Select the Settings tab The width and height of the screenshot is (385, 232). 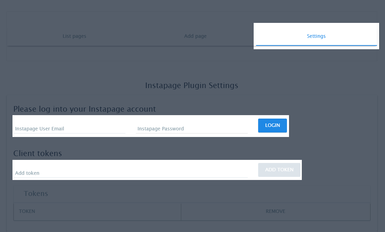pyautogui.click(x=316, y=36)
